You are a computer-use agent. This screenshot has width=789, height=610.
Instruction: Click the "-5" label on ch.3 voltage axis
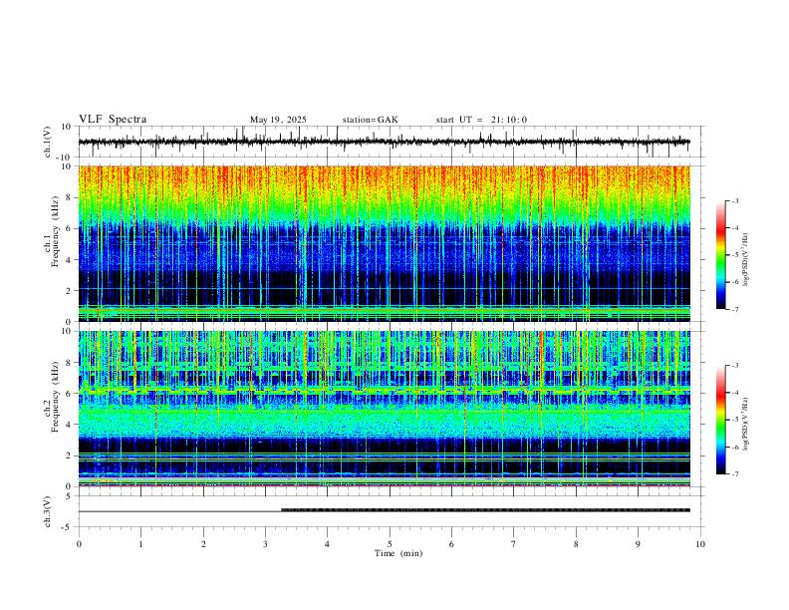[x=68, y=527]
